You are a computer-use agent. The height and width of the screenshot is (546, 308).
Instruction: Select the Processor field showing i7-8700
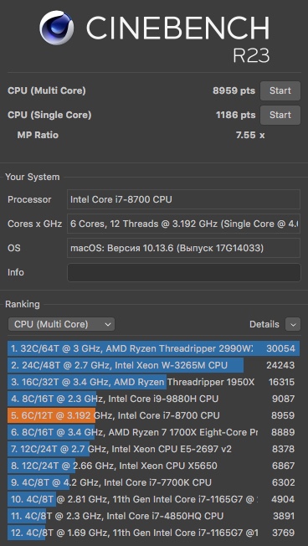click(184, 199)
